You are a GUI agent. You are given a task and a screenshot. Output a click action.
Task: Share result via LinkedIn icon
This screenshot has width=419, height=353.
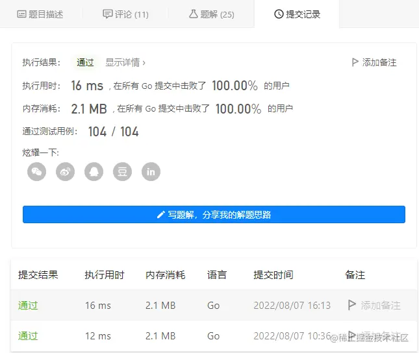click(151, 172)
